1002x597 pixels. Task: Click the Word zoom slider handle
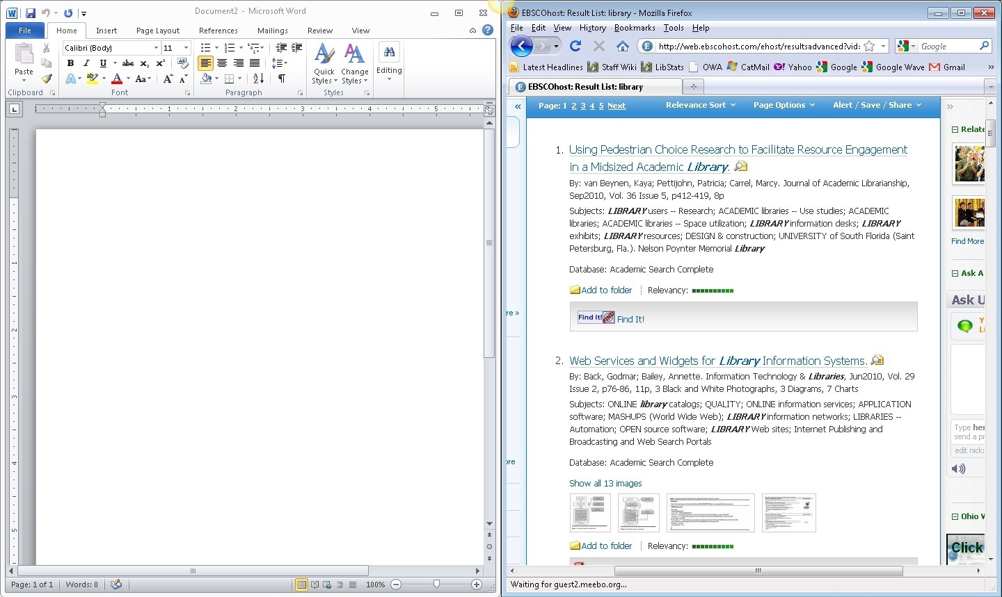pyautogui.click(x=436, y=584)
